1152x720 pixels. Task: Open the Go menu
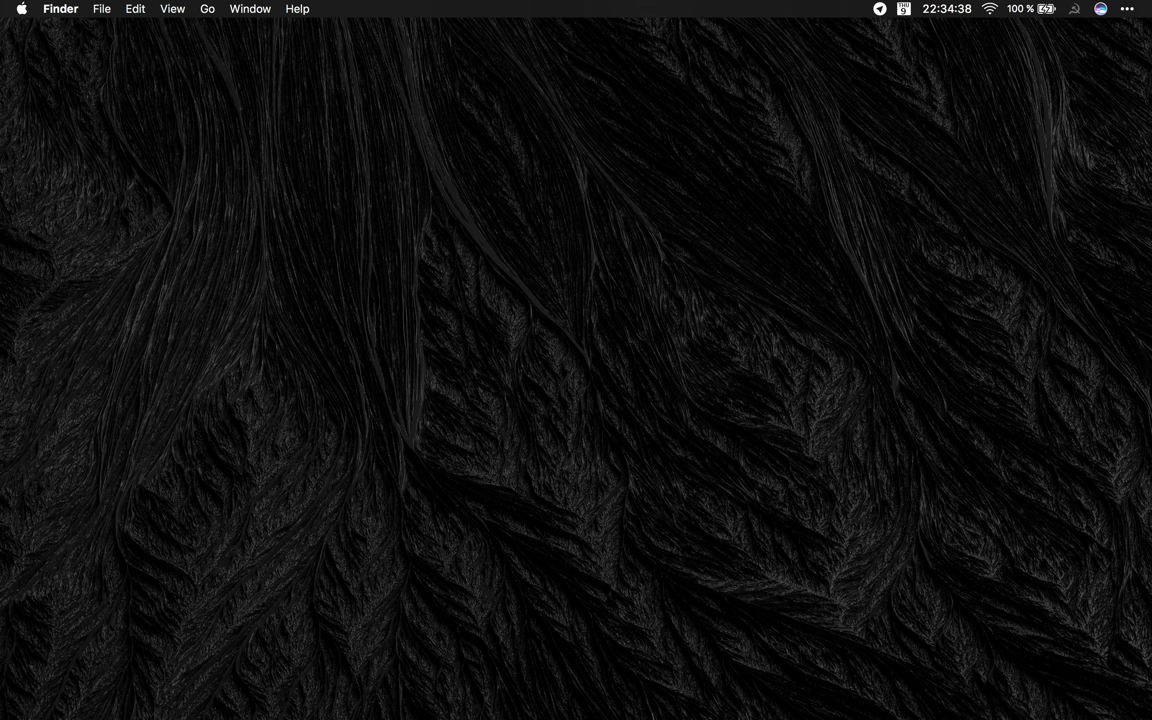click(207, 8)
